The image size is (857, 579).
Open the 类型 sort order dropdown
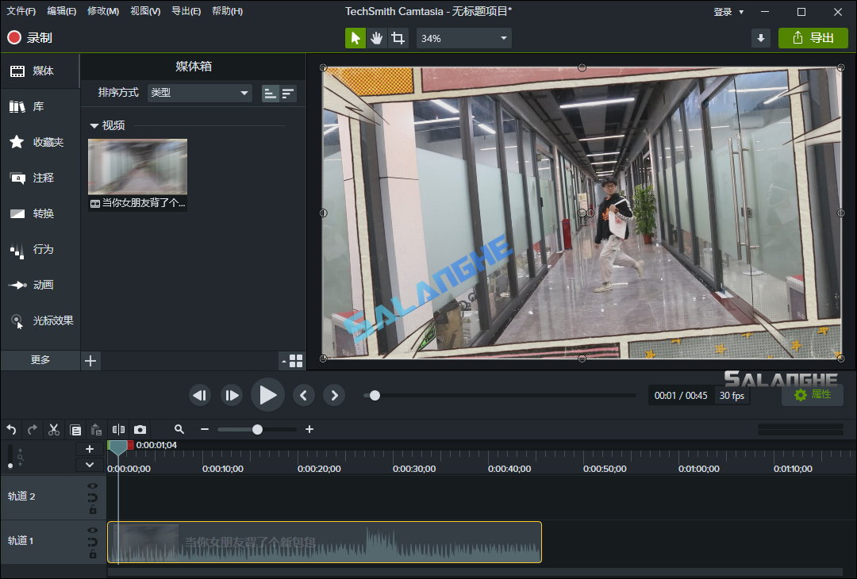coord(199,93)
